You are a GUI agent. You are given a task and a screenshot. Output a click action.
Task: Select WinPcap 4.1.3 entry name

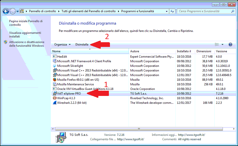coord(66,98)
